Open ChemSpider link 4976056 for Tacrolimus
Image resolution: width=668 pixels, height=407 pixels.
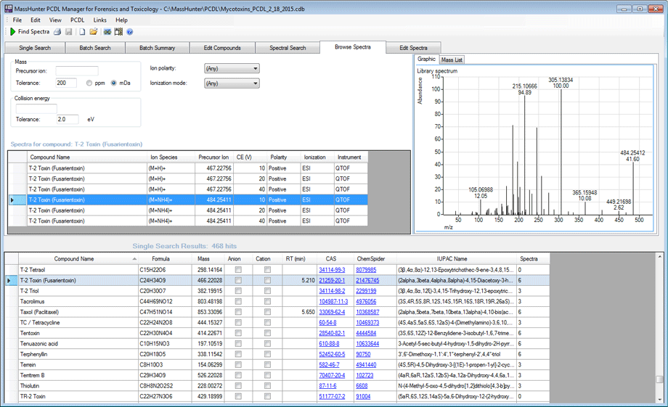365,301
